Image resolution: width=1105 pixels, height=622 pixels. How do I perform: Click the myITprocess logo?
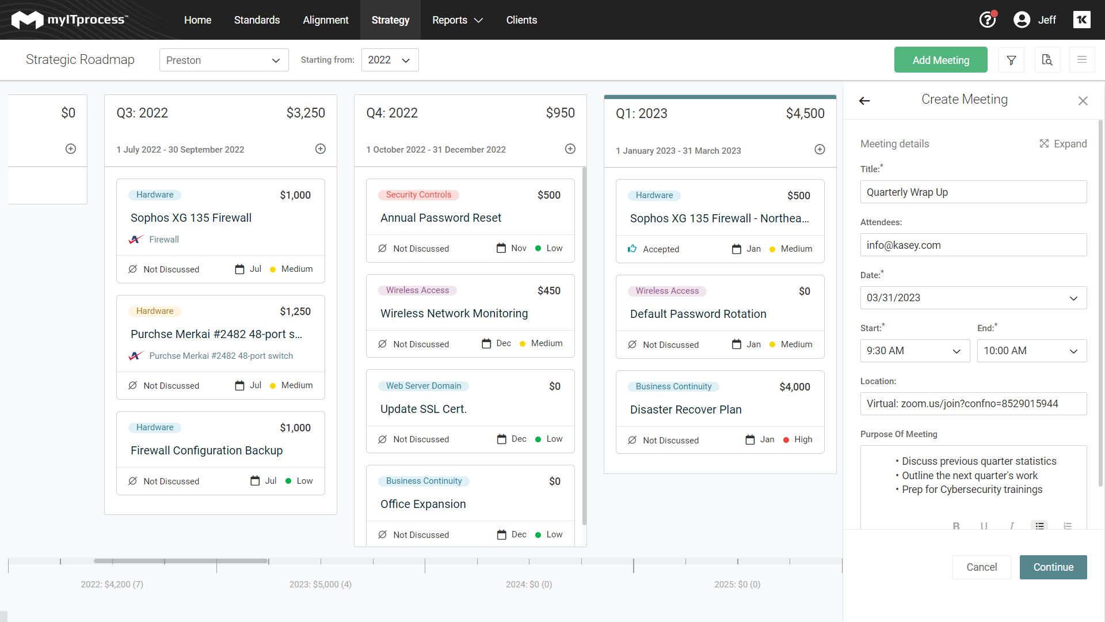coord(70,20)
